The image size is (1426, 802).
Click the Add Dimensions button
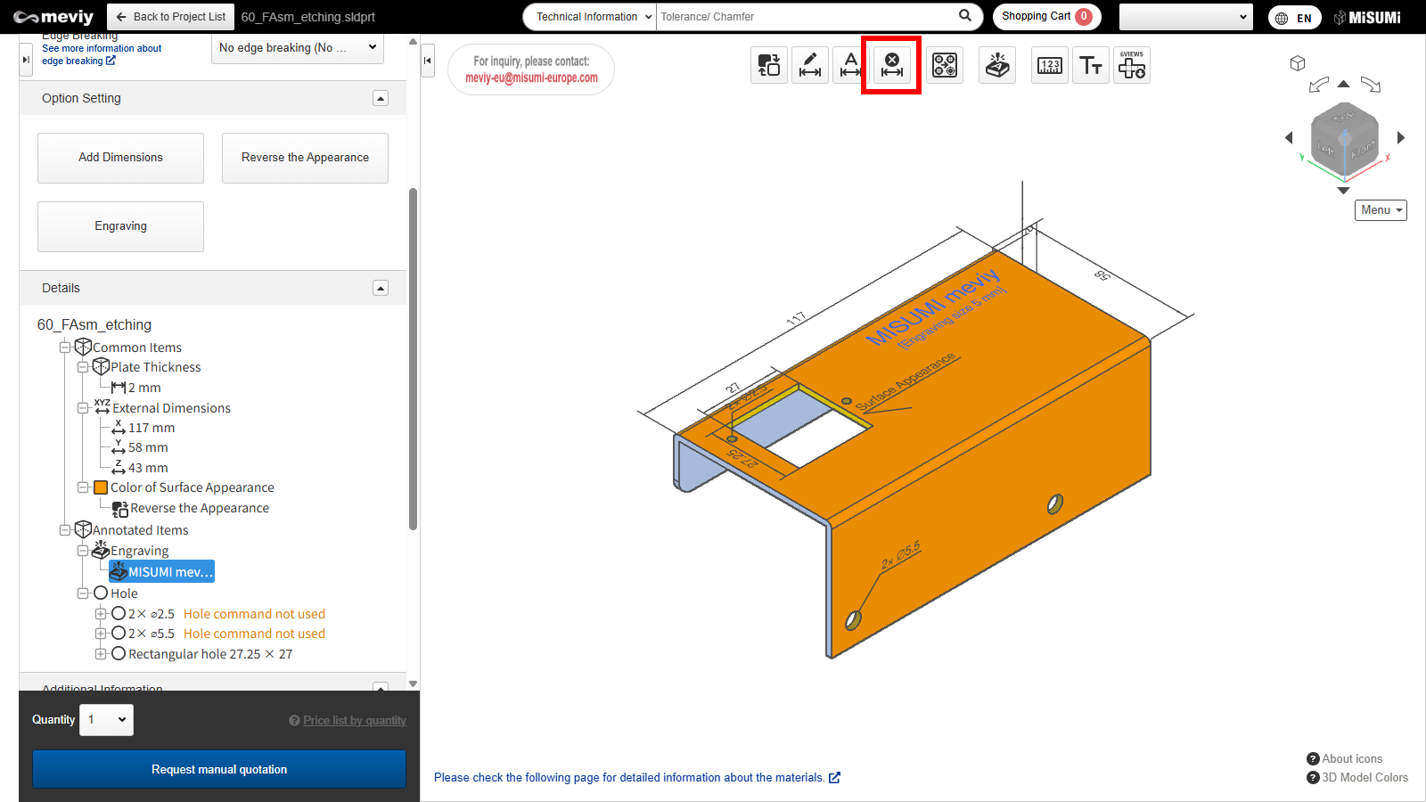coord(120,158)
